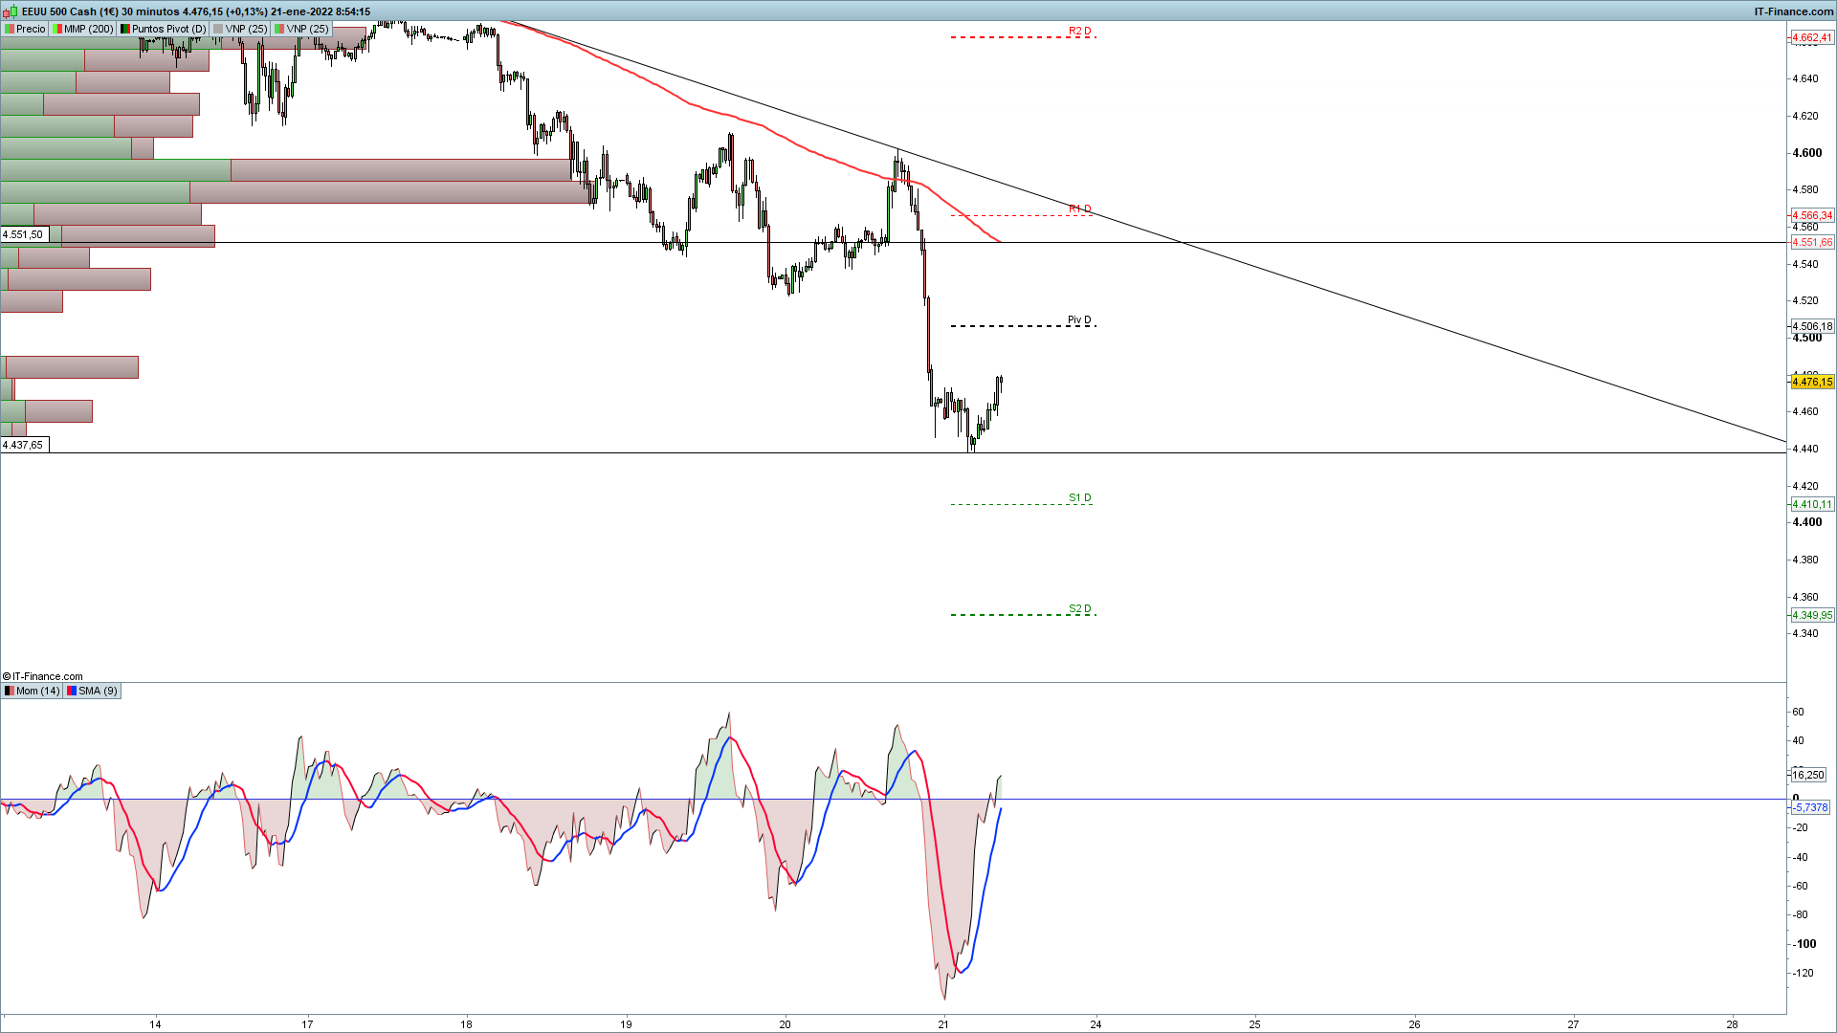
Task: Click the R1 D pivot resistance label
Action: 1079,209
